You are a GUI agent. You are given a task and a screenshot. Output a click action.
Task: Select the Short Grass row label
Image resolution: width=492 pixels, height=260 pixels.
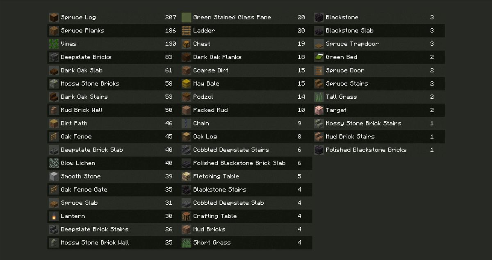tap(212, 243)
